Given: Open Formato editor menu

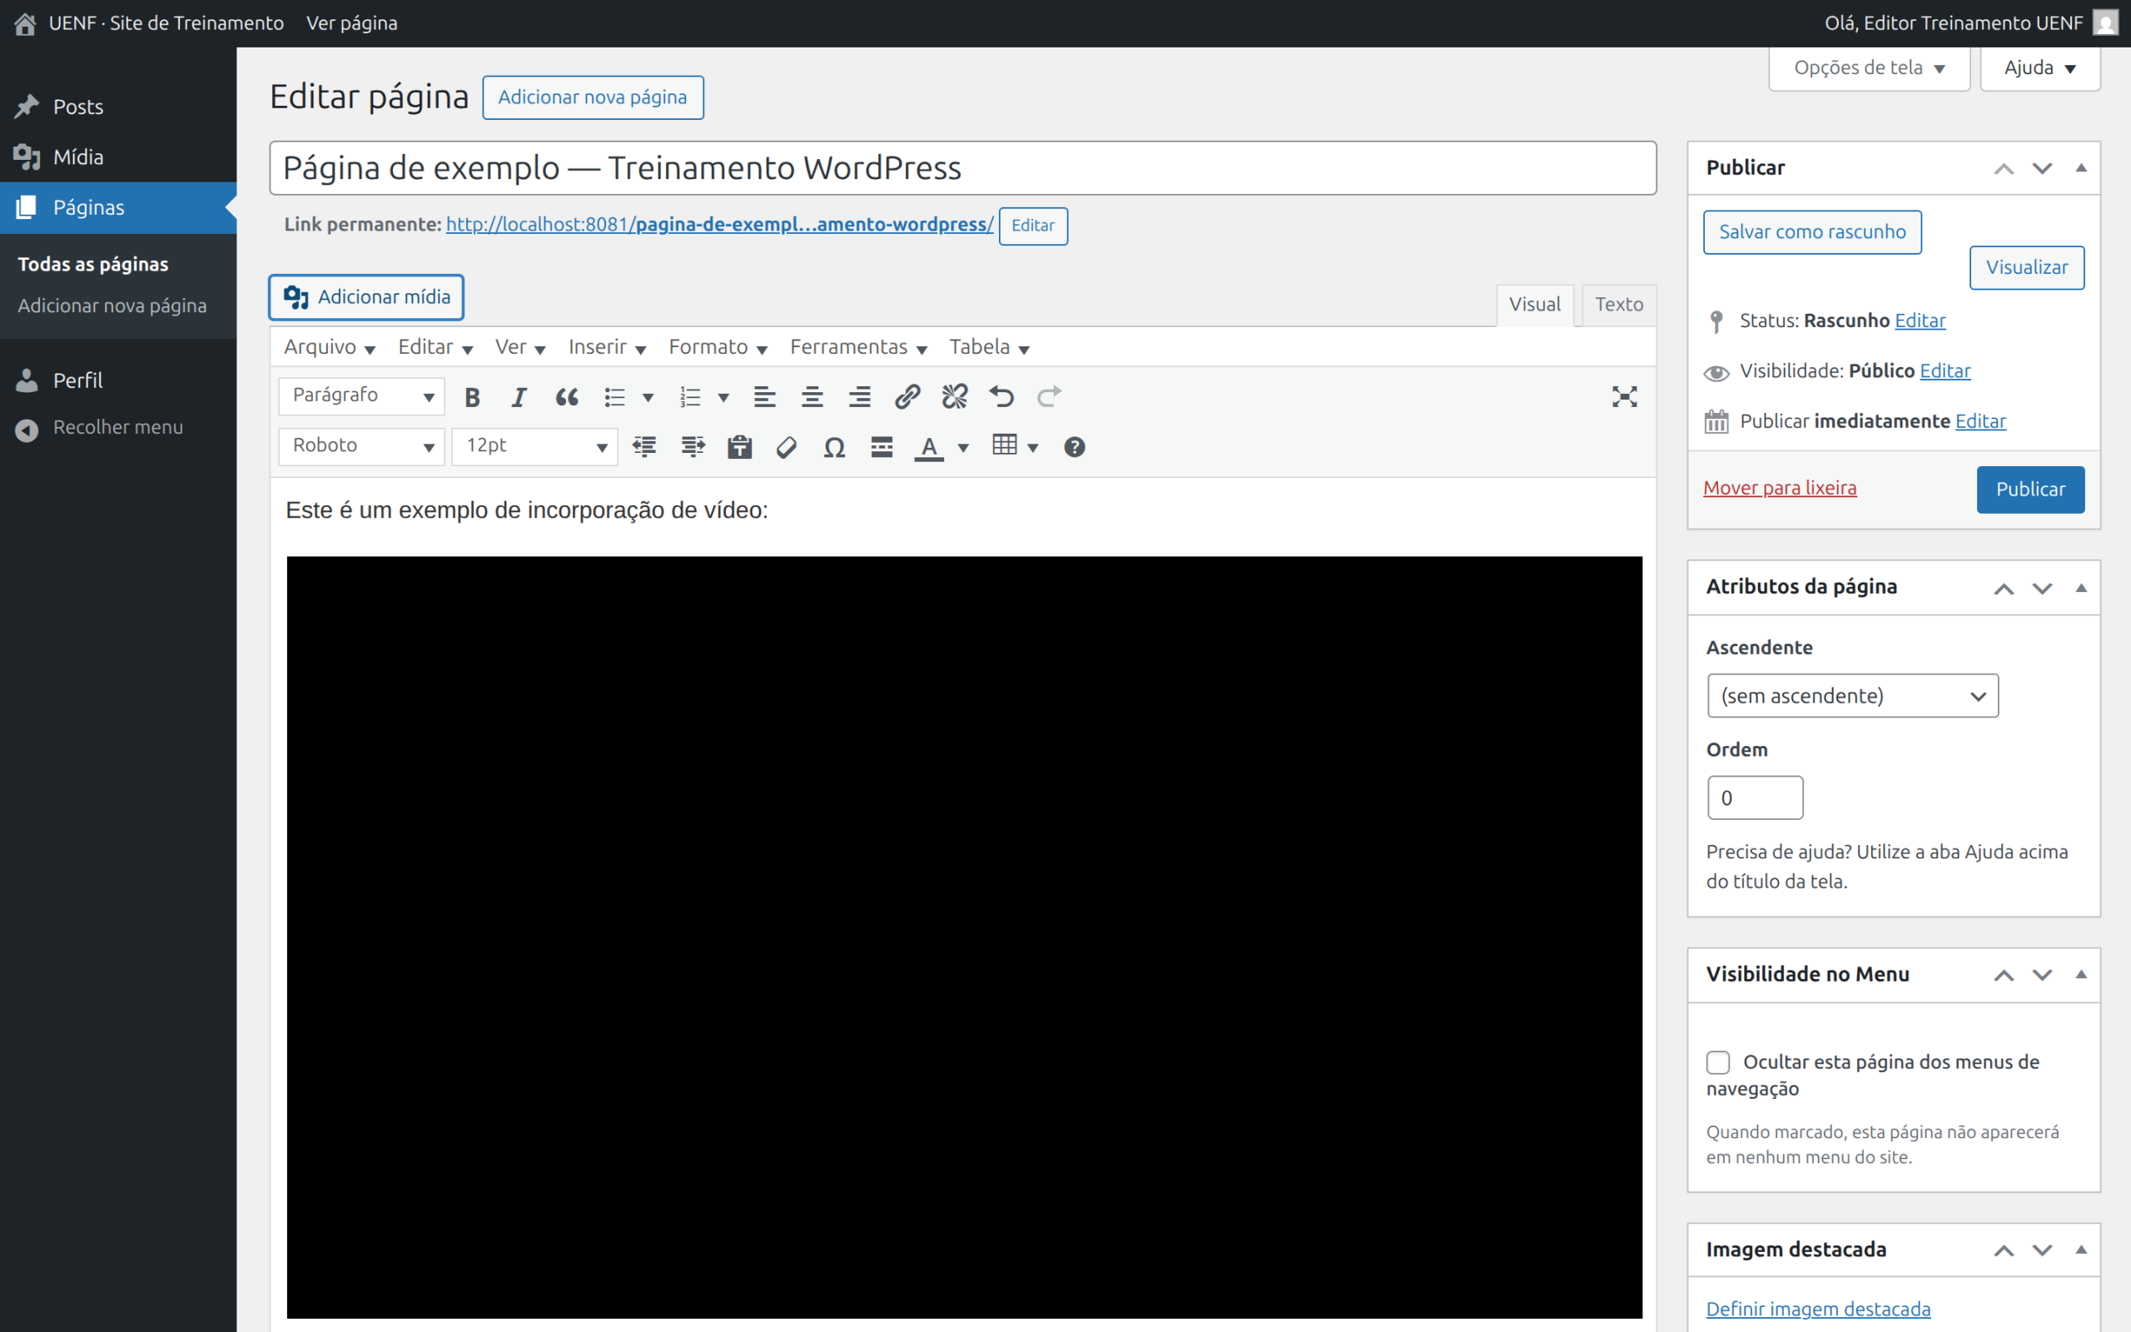Looking at the screenshot, I should (x=718, y=347).
